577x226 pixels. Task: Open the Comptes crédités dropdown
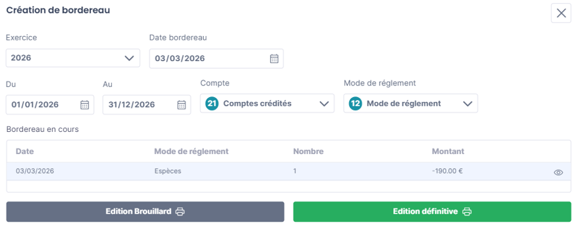[x=267, y=103]
